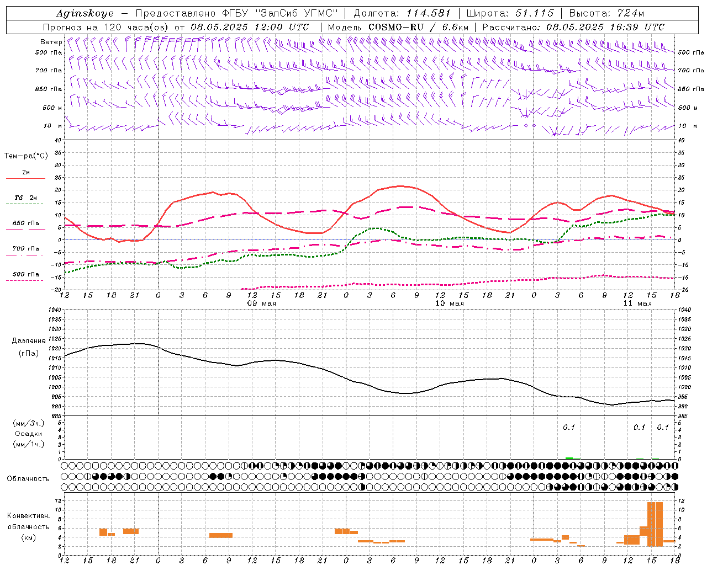This screenshot has width=707, height=565.
Task: Click the Модель COSMO-RU / 6.6км label
Action: (x=398, y=27)
